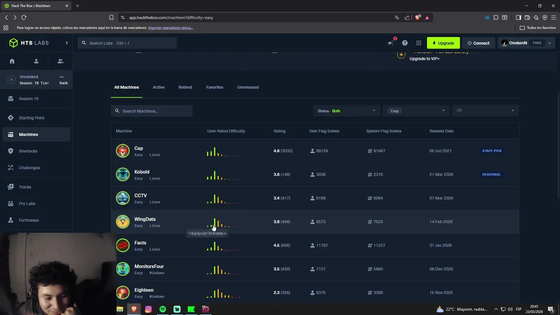Click the Eighteen user-rated difficulty chart
The width and height of the screenshot is (560, 315).
tap(223, 293)
